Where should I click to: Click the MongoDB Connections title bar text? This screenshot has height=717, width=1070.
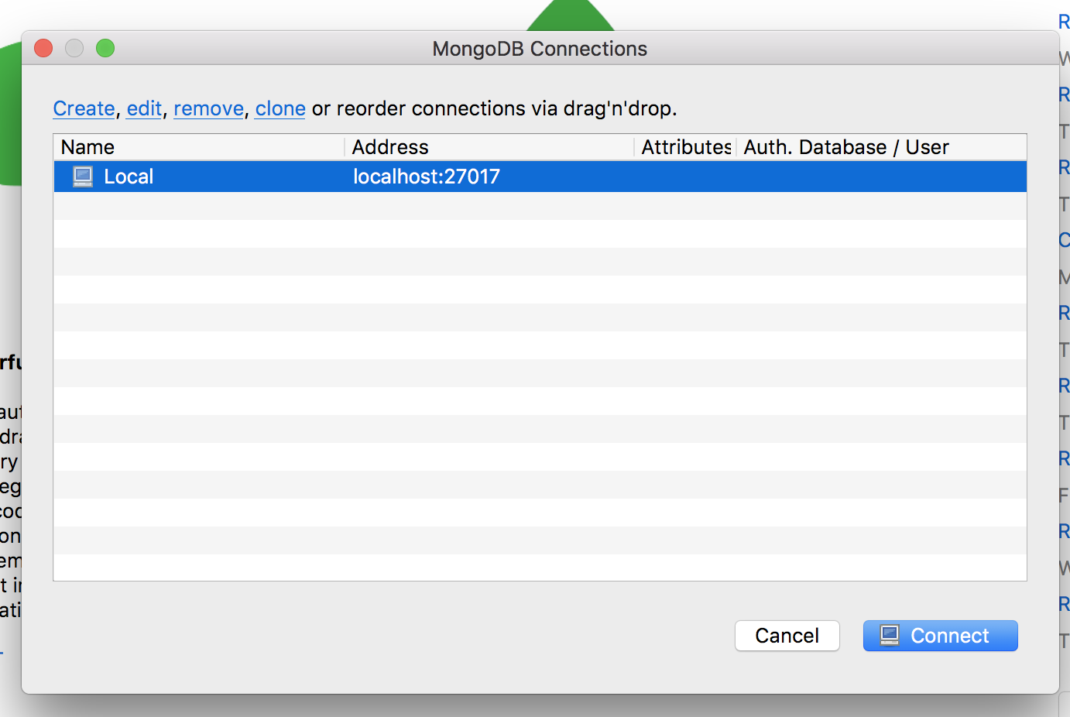pos(540,49)
